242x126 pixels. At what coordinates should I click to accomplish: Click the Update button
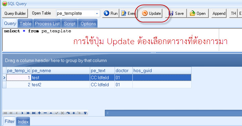(x=151, y=13)
